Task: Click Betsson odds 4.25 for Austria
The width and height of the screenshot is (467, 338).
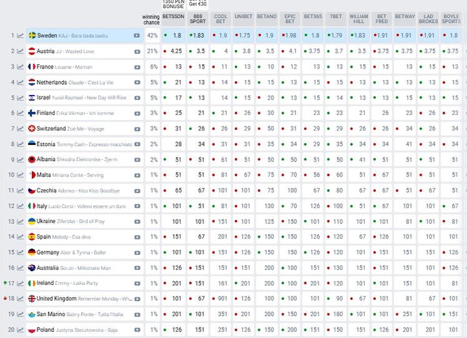Action: coord(174,51)
